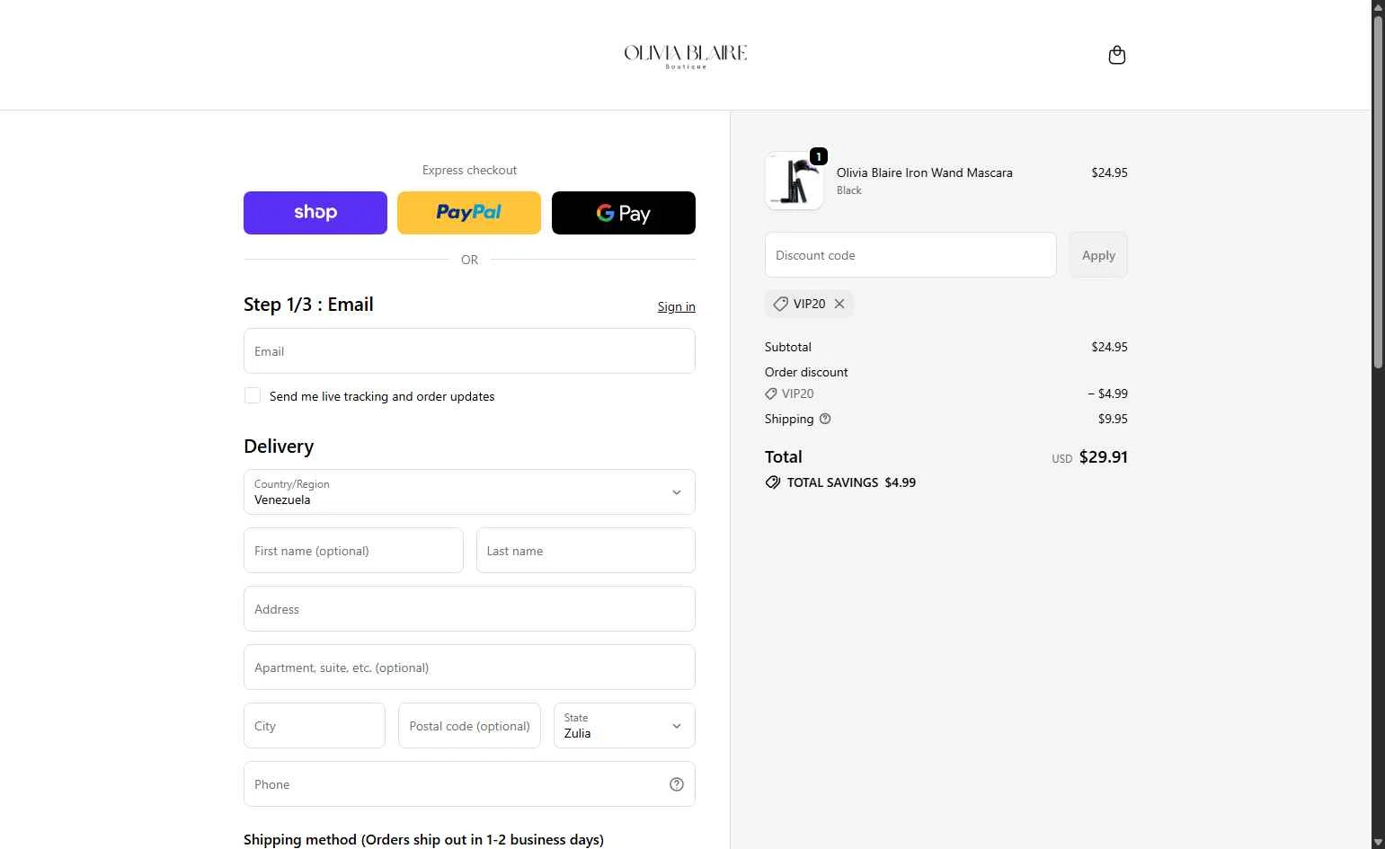Focus the First name (optional) field
Viewport: 1385px width, 849px height.
point(353,551)
